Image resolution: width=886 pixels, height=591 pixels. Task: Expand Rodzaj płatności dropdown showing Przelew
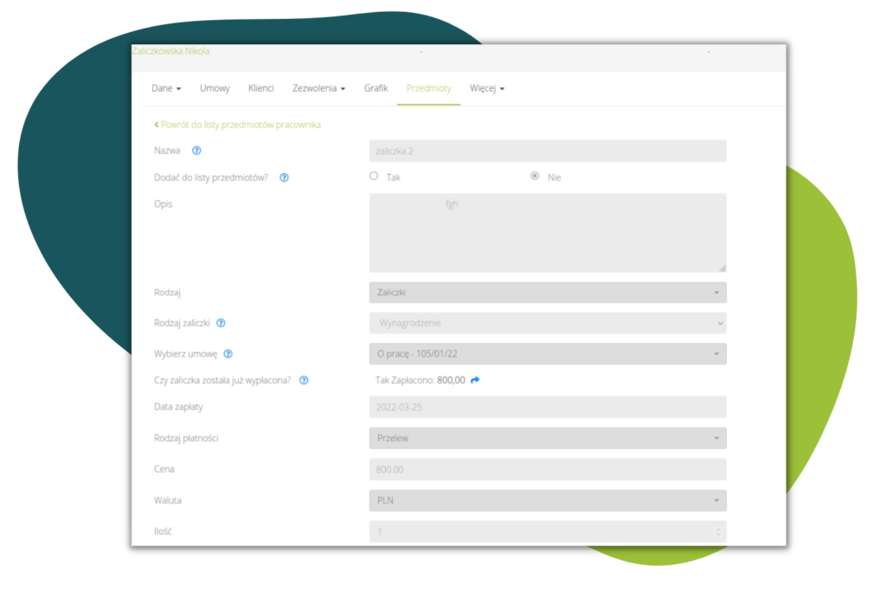(x=547, y=438)
